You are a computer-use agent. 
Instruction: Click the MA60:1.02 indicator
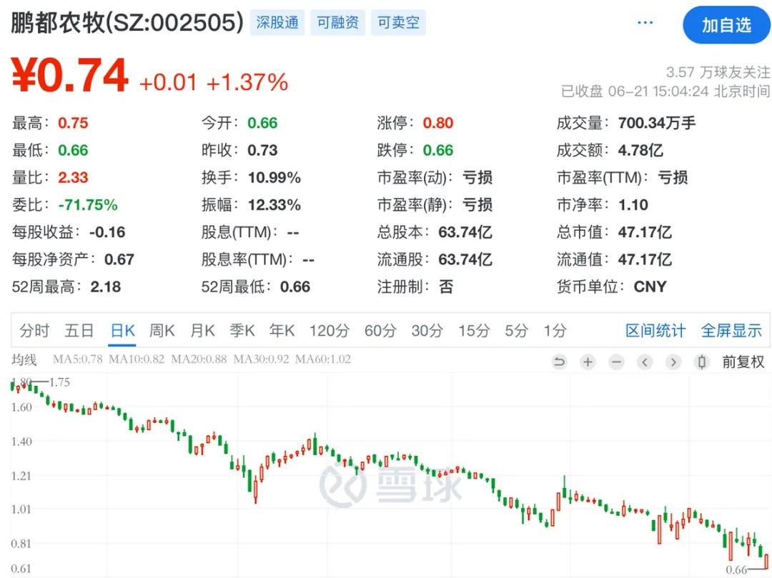pos(323,359)
